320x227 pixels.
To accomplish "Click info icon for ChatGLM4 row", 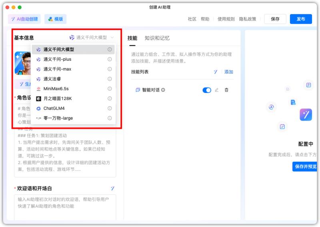I will point(110,108).
